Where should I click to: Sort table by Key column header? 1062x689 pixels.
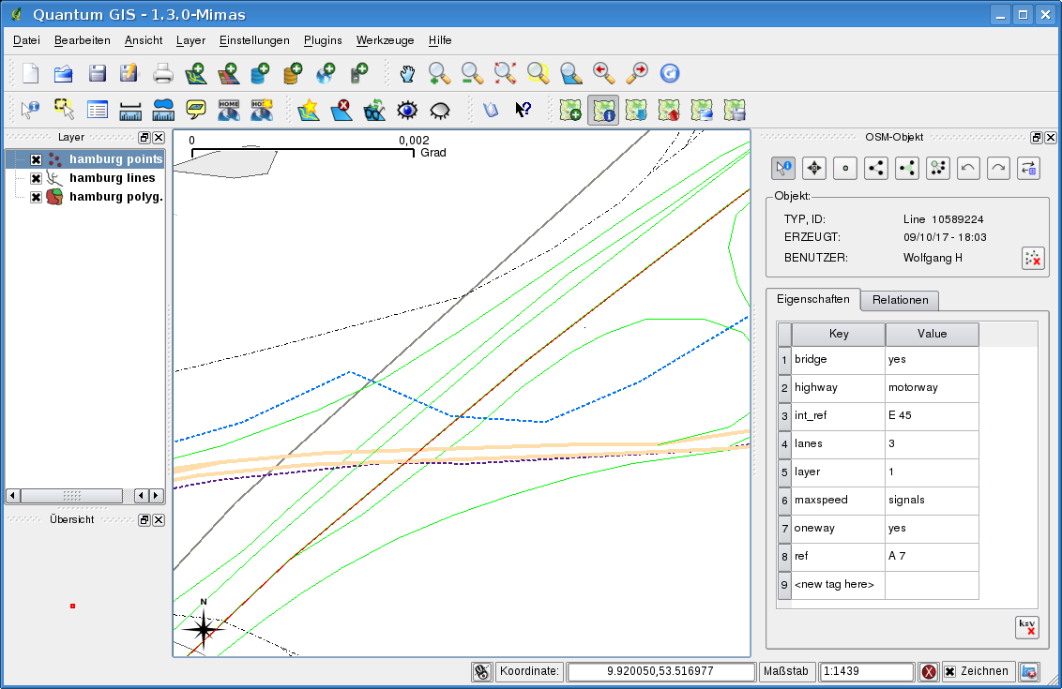click(839, 334)
